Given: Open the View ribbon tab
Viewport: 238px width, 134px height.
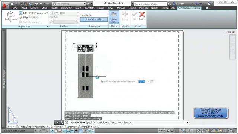Looking at the screenshot, I should click(110, 8).
